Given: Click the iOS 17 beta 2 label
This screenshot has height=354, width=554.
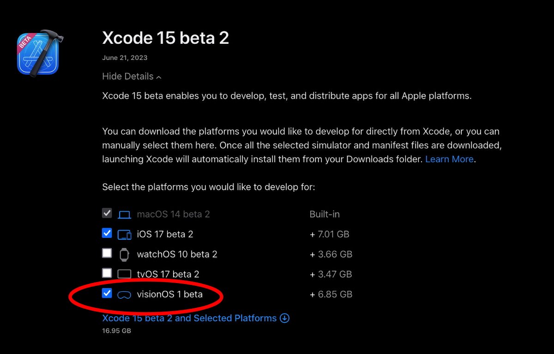Looking at the screenshot, I should point(165,234).
